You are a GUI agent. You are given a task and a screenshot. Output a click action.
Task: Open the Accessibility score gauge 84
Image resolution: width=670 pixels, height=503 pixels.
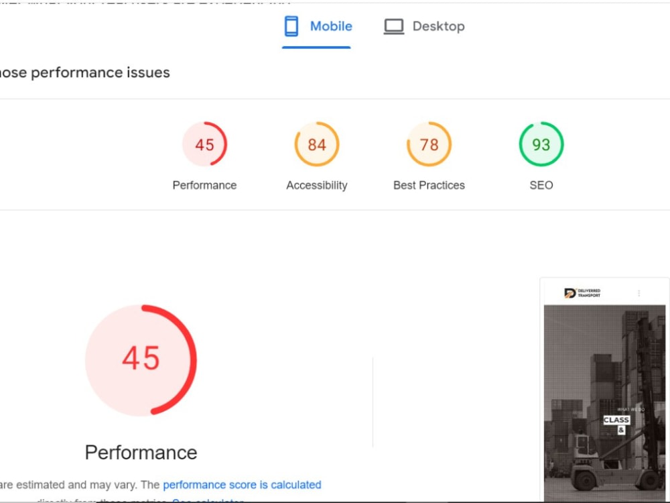[x=317, y=144]
